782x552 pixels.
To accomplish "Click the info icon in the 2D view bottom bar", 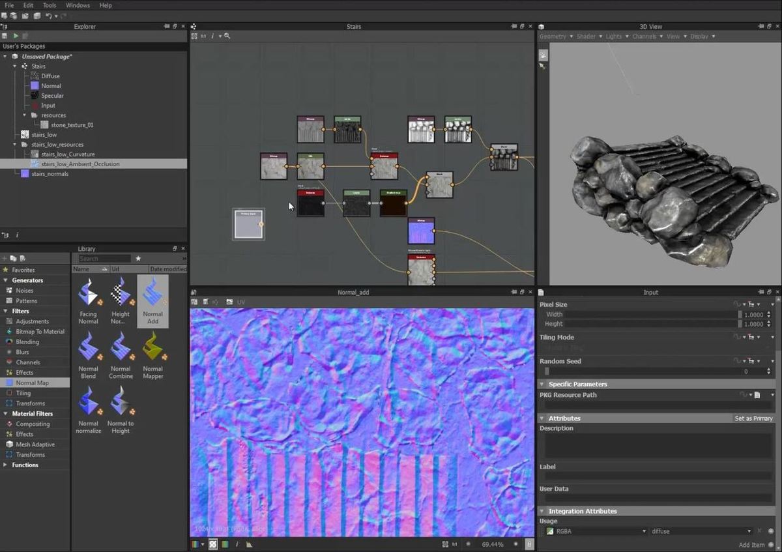I will (x=237, y=544).
